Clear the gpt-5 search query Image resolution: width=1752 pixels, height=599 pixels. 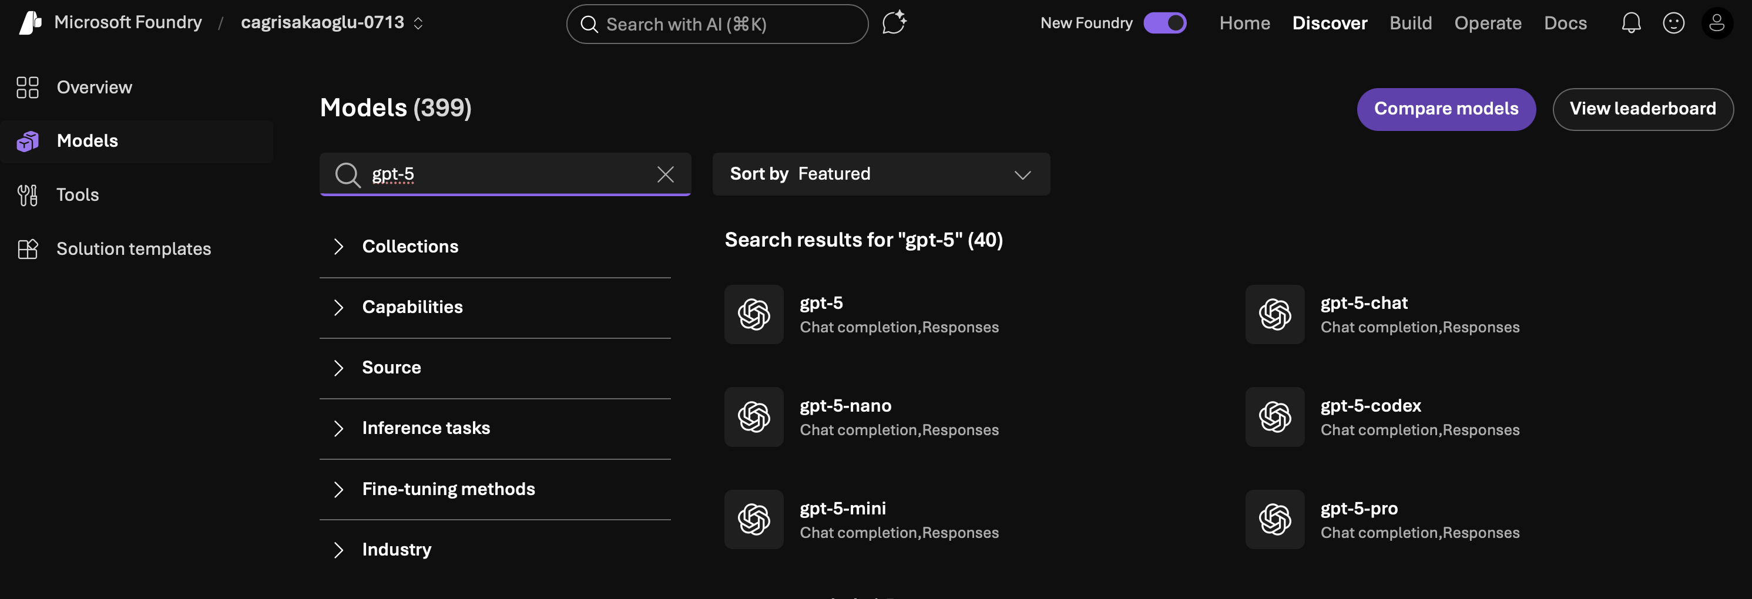coord(665,174)
